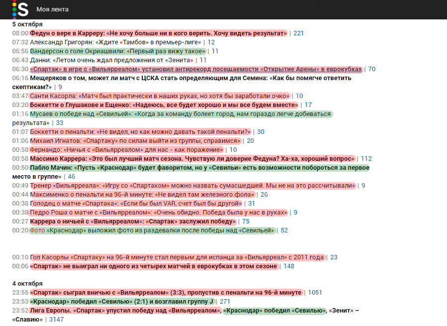This screenshot has height=326, width=447.
Task: Click the 08:00 timestamp
Action: (20, 33)
